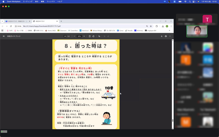This screenshot has height=137, width=219.
Task: Zoom out the PDF with minus button
Action: click(x=75, y=36)
